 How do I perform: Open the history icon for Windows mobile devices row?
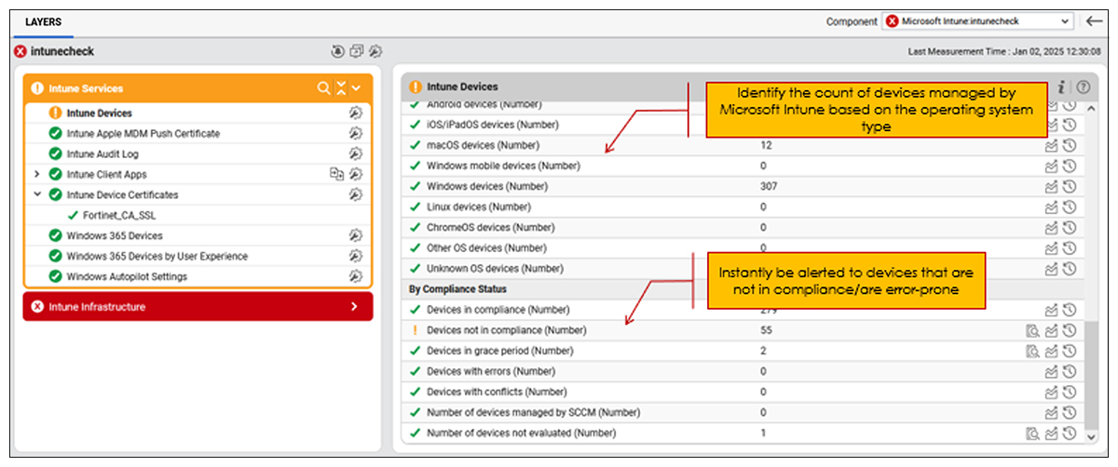(1070, 166)
